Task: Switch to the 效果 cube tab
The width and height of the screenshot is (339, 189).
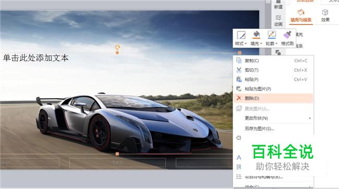Action: 325,16
